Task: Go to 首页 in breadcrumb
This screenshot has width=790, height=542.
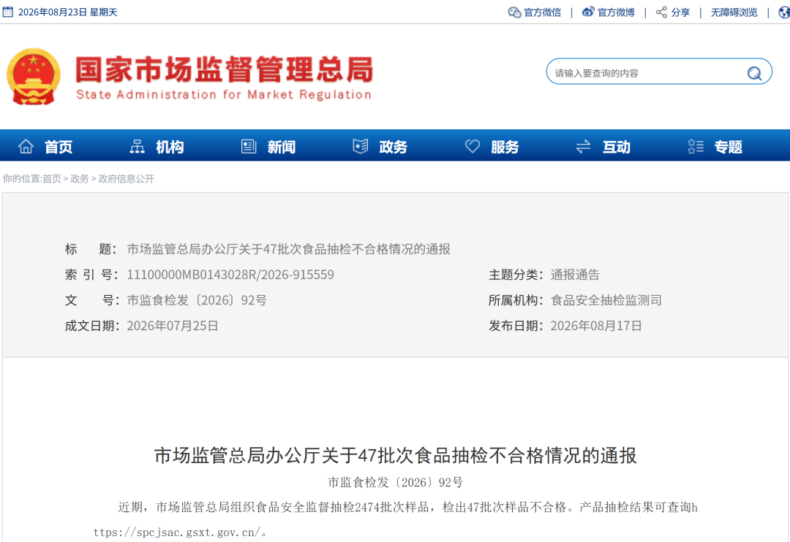Action: point(51,179)
